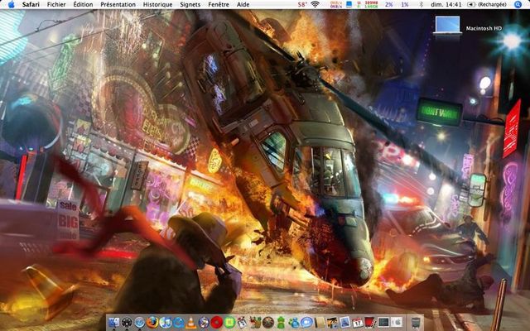Open the Historique menu

(157, 4)
